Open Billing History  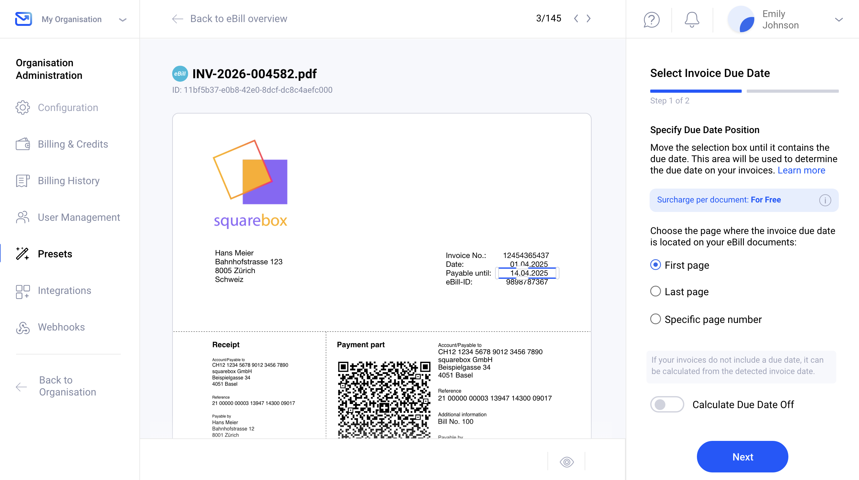coord(68,180)
